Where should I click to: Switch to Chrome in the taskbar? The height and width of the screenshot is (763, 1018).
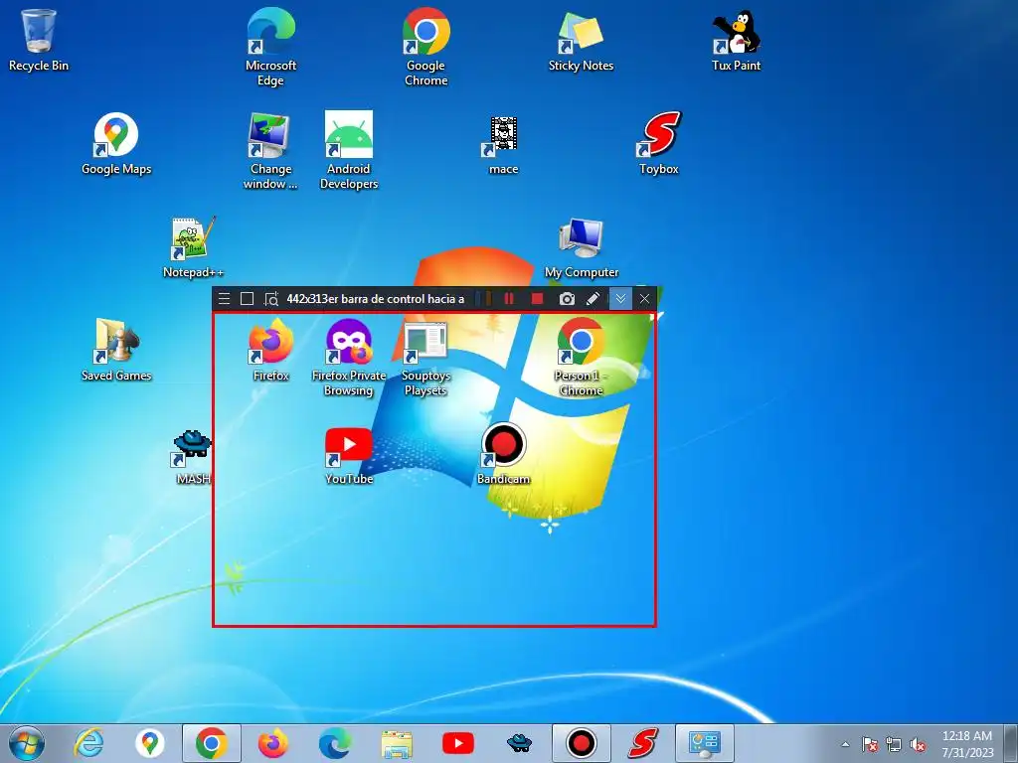[212, 743]
